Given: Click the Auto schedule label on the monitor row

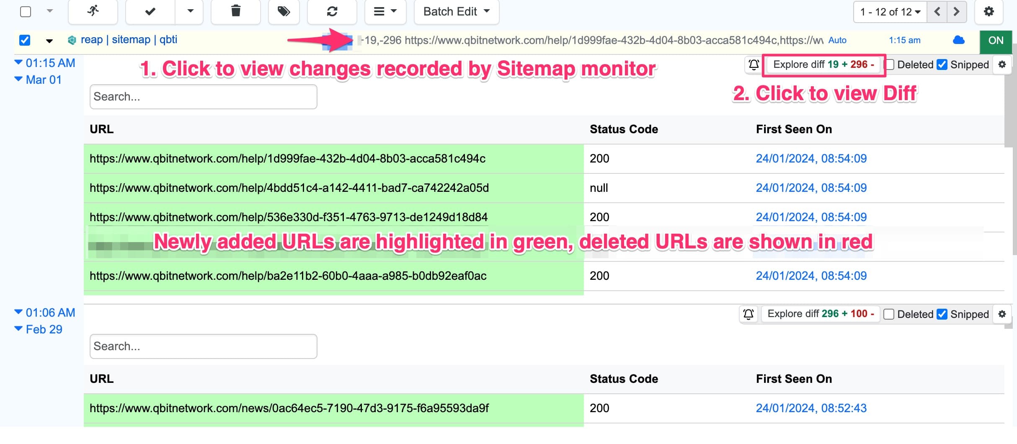Looking at the screenshot, I should [837, 40].
